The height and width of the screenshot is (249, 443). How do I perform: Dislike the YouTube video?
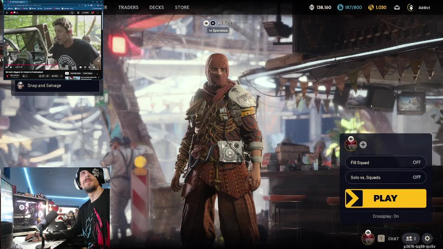(47, 76)
